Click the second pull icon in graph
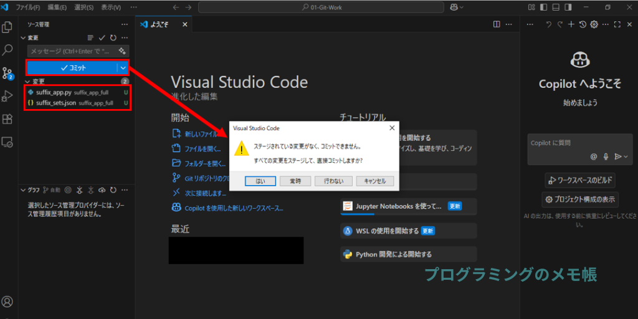The height and width of the screenshot is (319, 638). point(91,190)
